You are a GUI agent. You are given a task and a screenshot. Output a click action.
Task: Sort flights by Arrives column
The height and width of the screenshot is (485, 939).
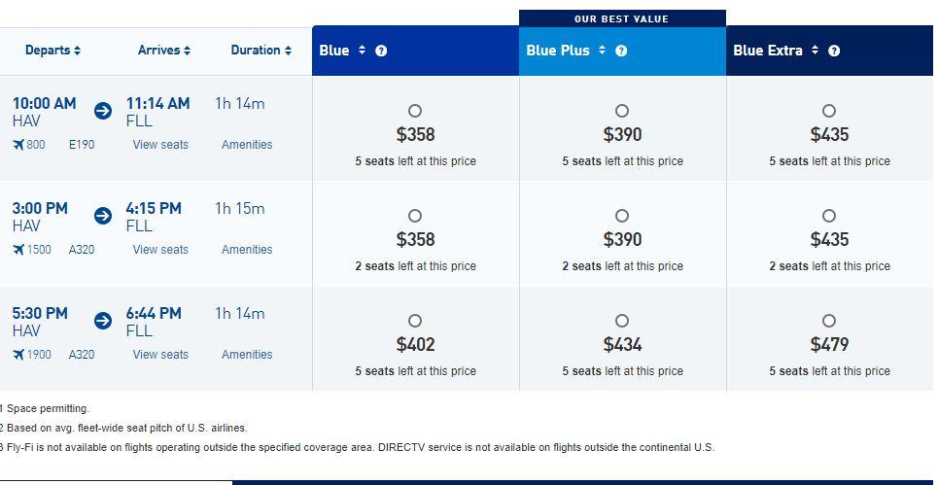(x=164, y=51)
